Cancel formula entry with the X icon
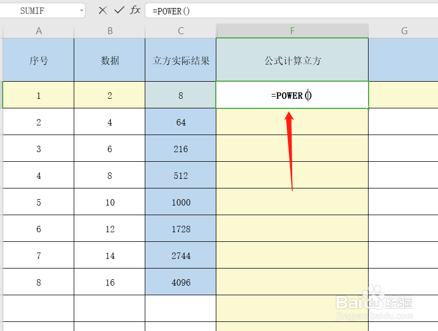This screenshot has width=438, height=331. tap(103, 11)
